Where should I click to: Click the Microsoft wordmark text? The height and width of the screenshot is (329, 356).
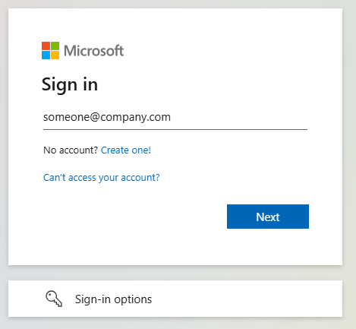pyautogui.click(x=94, y=51)
